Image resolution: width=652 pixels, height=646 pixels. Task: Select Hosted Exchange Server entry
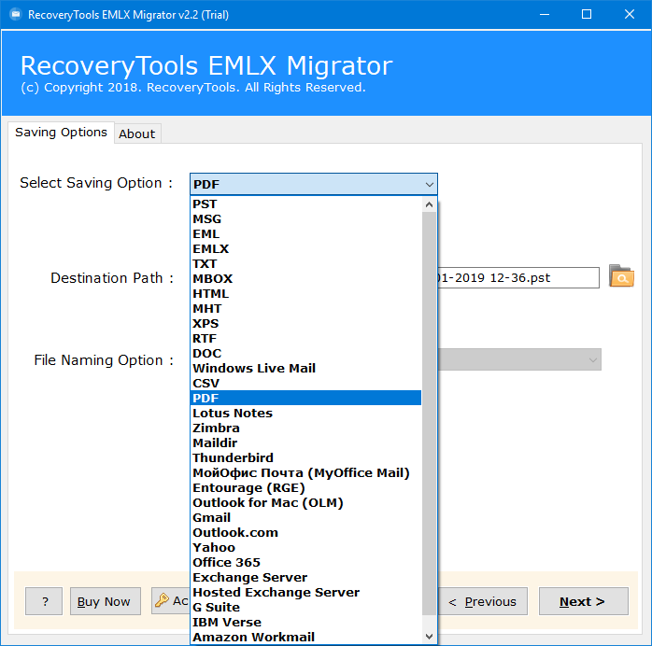pos(305,593)
